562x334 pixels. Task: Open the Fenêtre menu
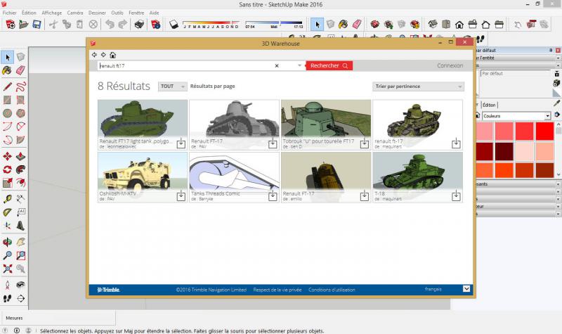(x=136, y=13)
